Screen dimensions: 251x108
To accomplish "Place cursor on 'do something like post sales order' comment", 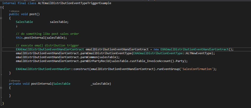I will 47,34.
